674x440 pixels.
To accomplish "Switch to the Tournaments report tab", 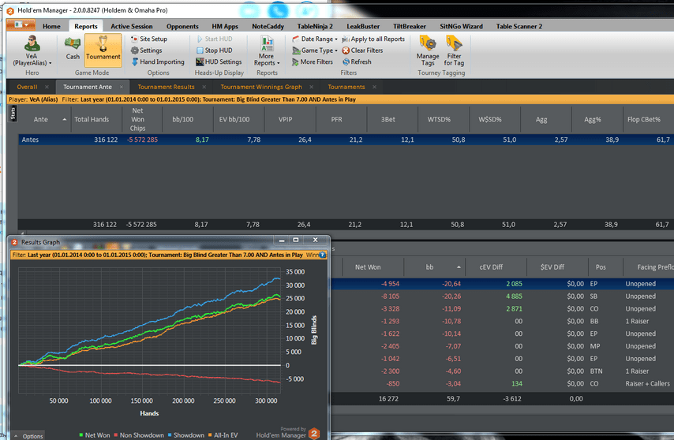I will click(x=346, y=87).
